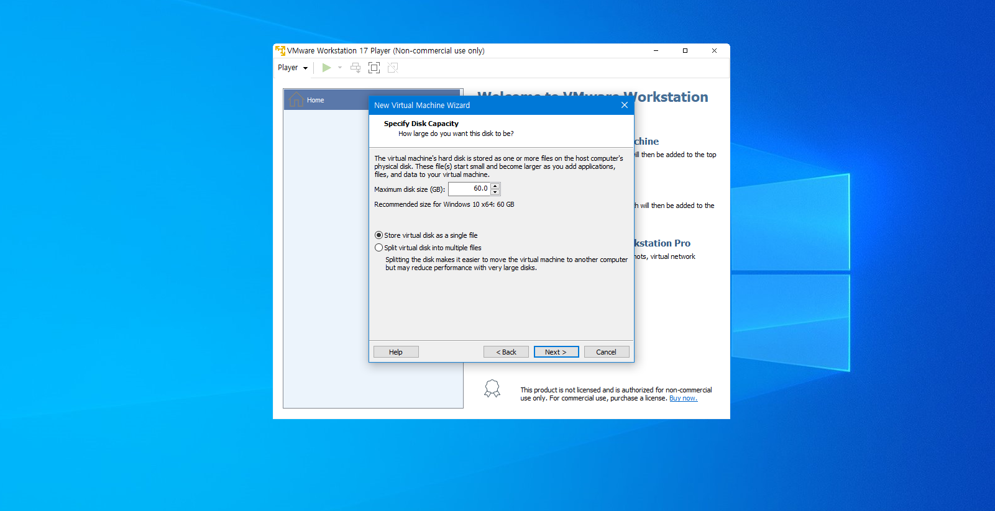Click the Enter full screen mode icon
This screenshot has height=511, width=995.
(374, 68)
